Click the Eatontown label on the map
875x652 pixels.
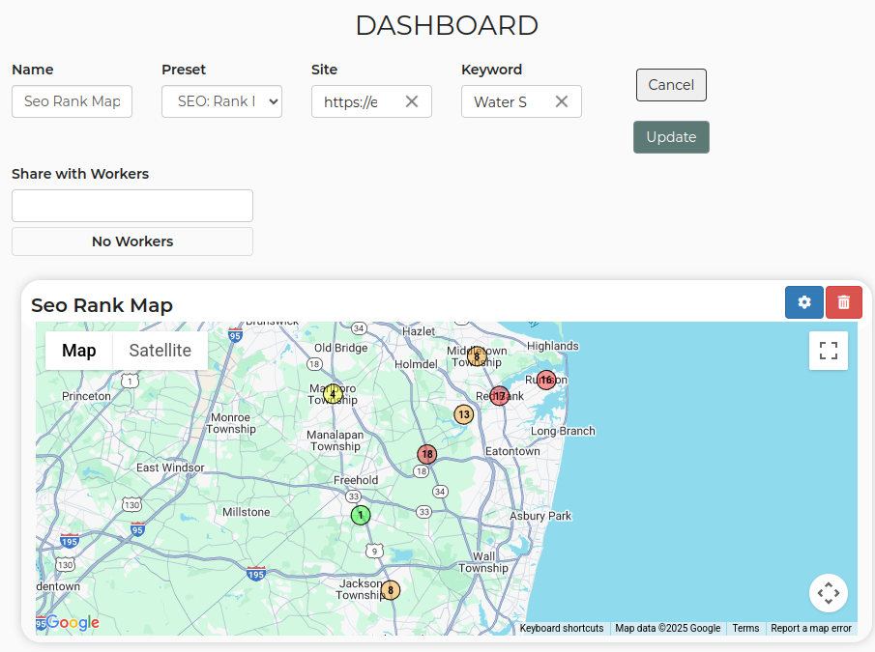(x=512, y=451)
